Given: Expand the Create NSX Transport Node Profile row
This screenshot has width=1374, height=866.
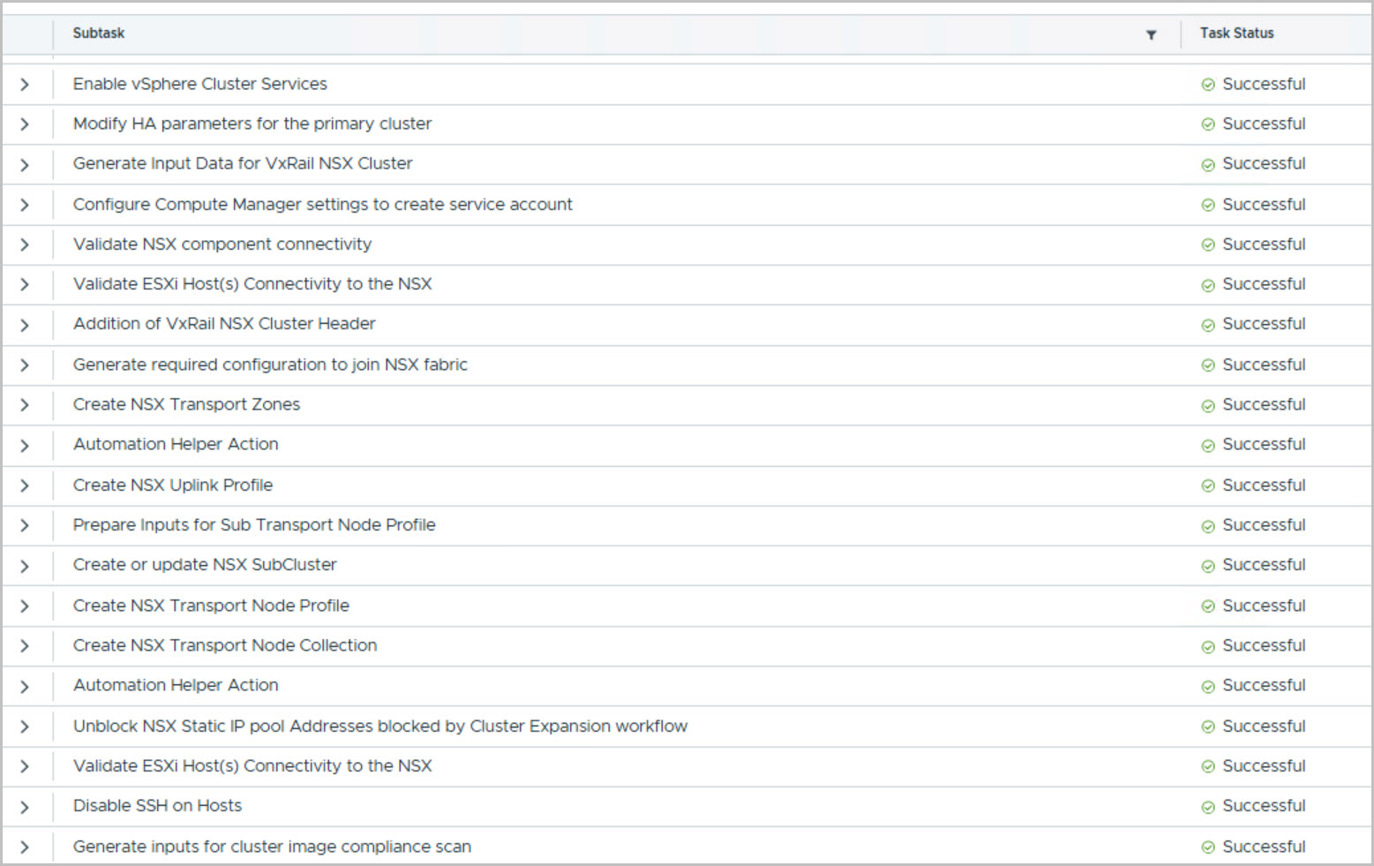Looking at the screenshot, I should click(25, 606).
